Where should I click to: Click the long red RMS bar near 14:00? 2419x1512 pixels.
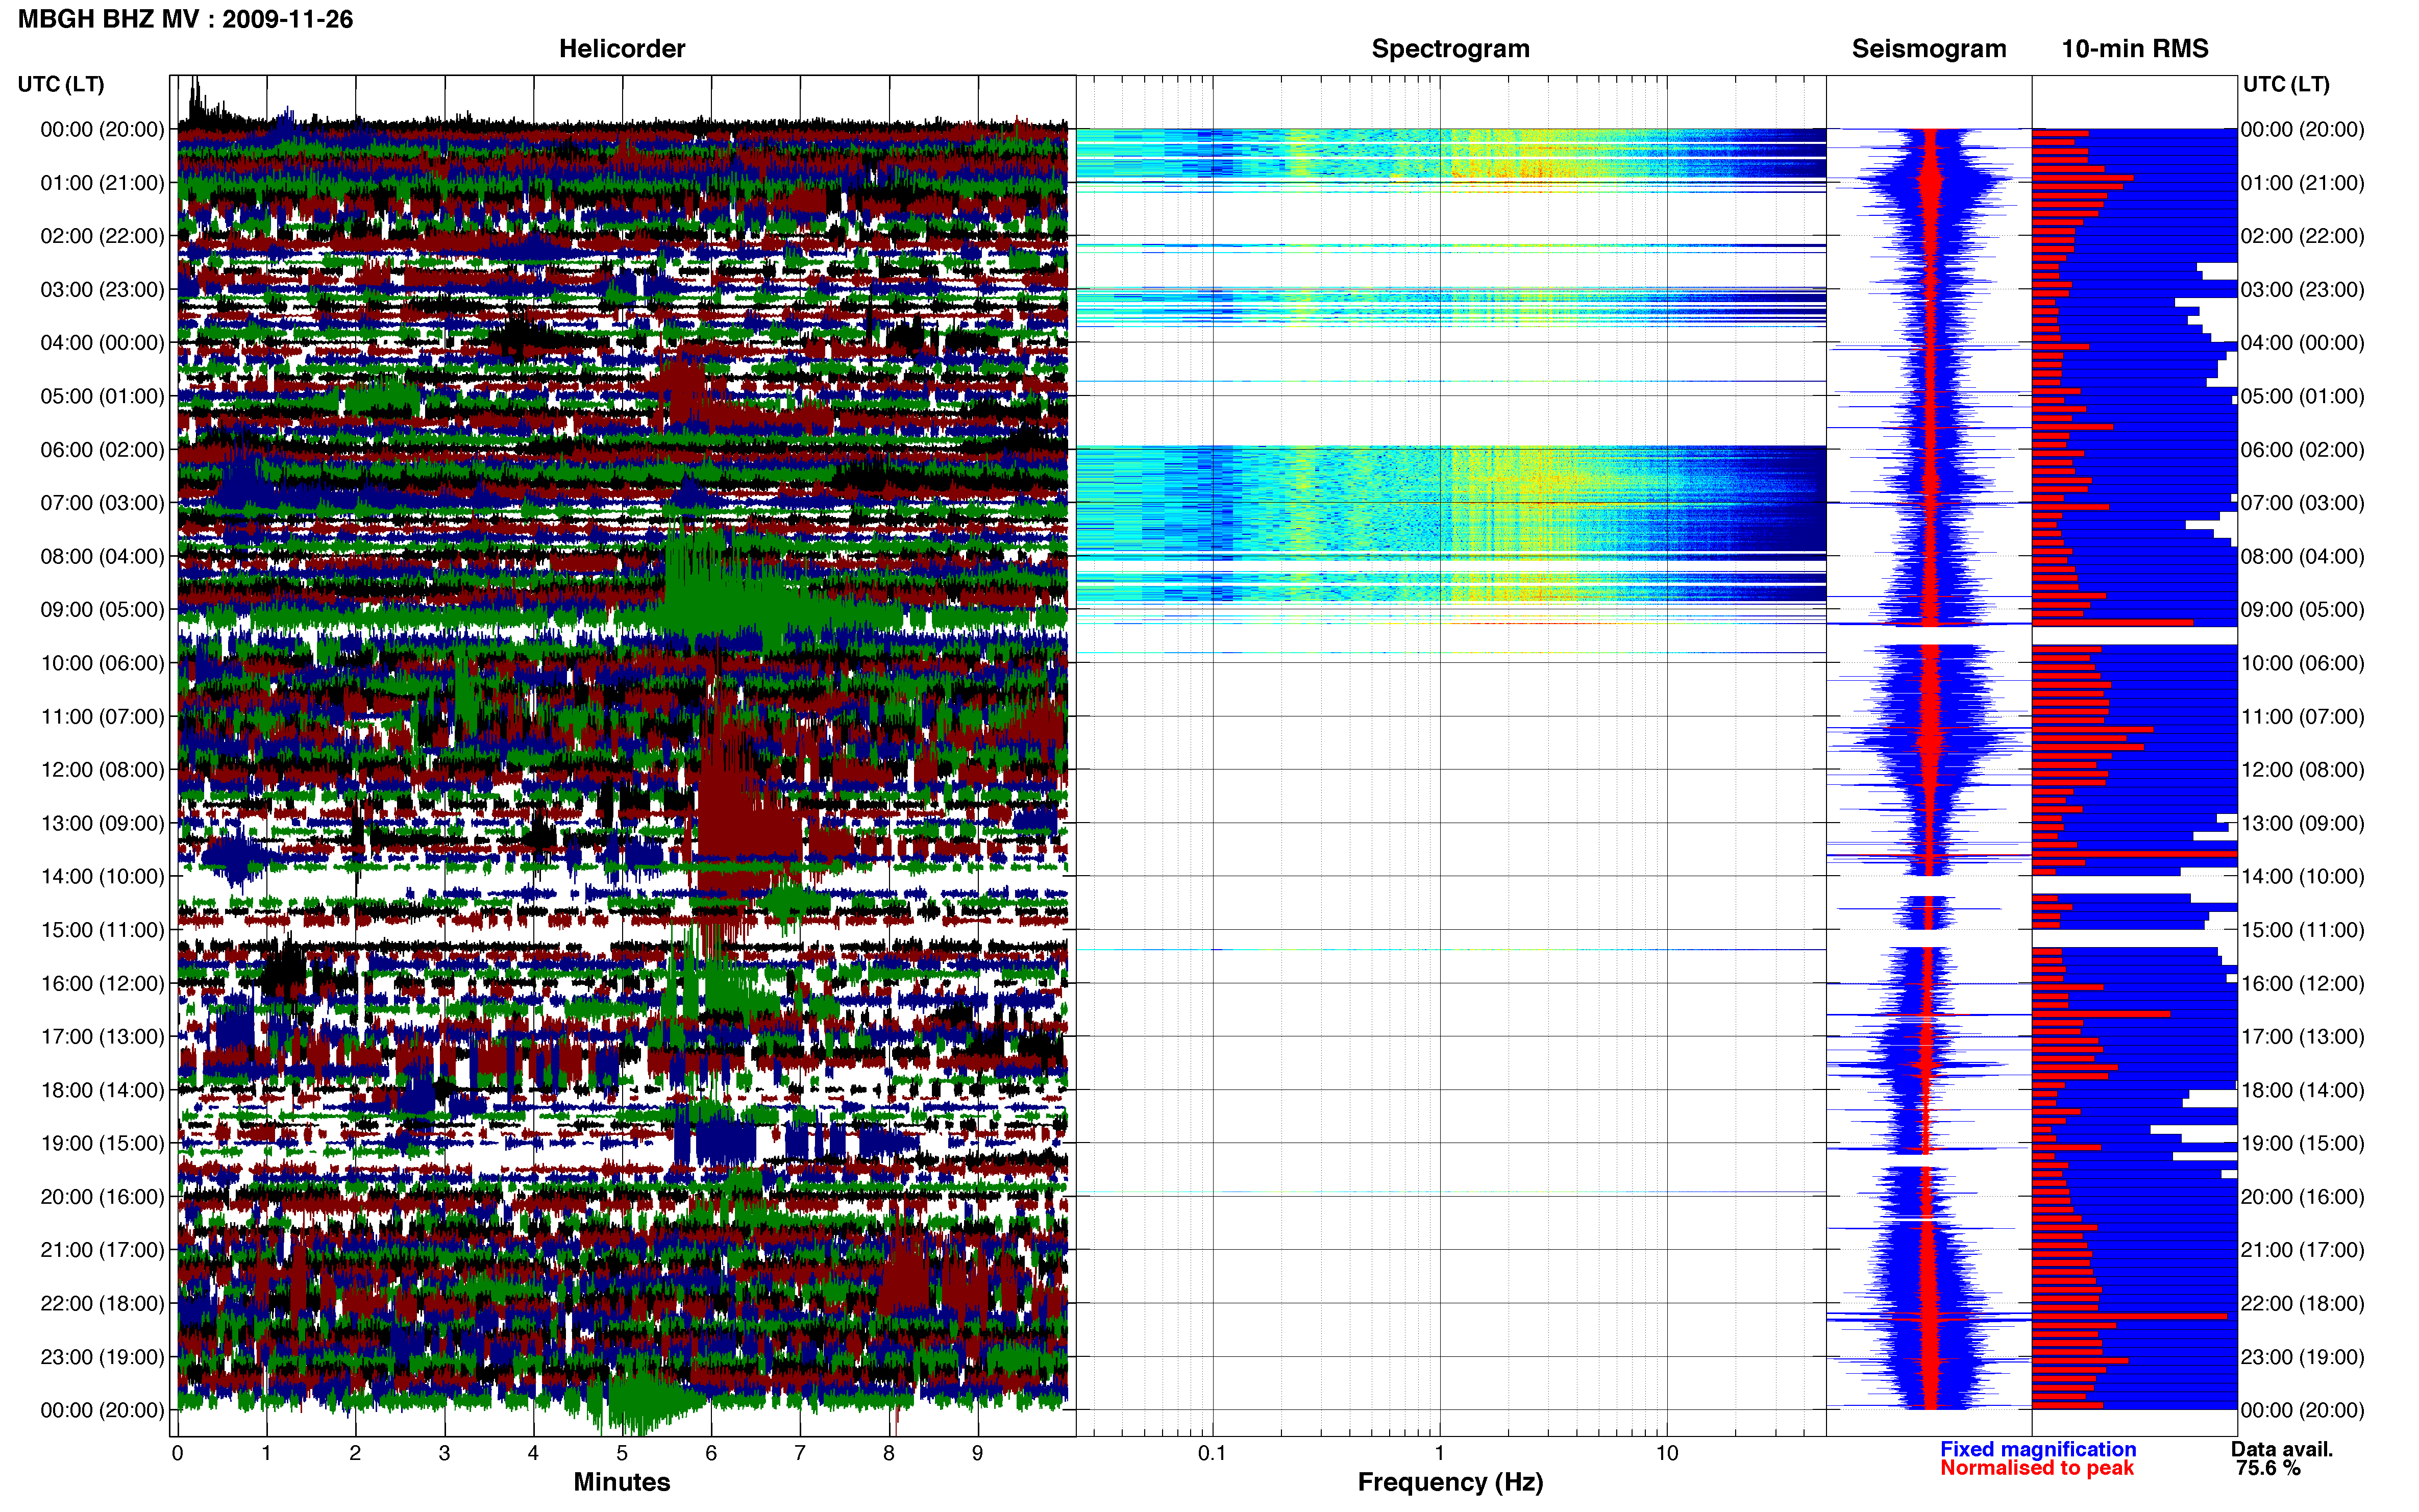2134,854
